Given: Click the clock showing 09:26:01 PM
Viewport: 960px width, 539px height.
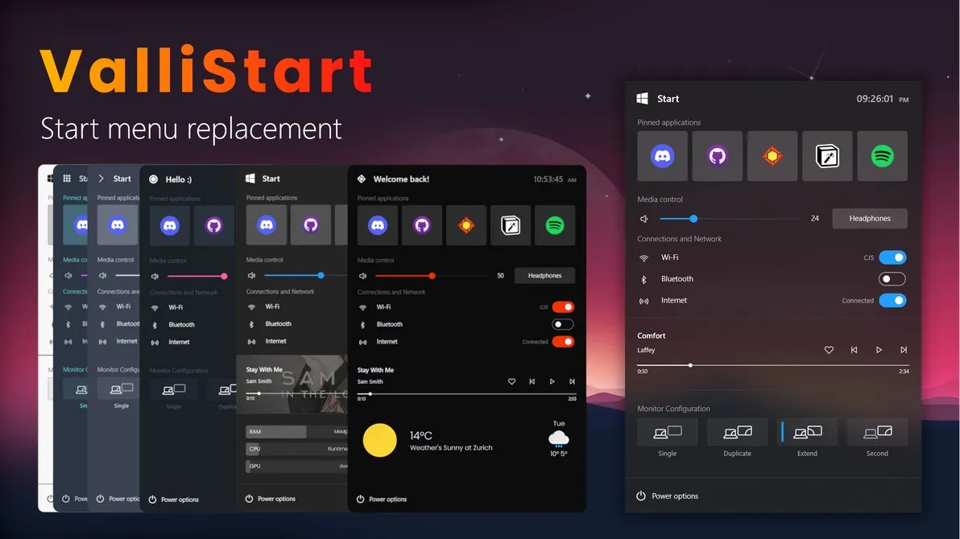Looking at the screenshot, I should click(882, 99).
